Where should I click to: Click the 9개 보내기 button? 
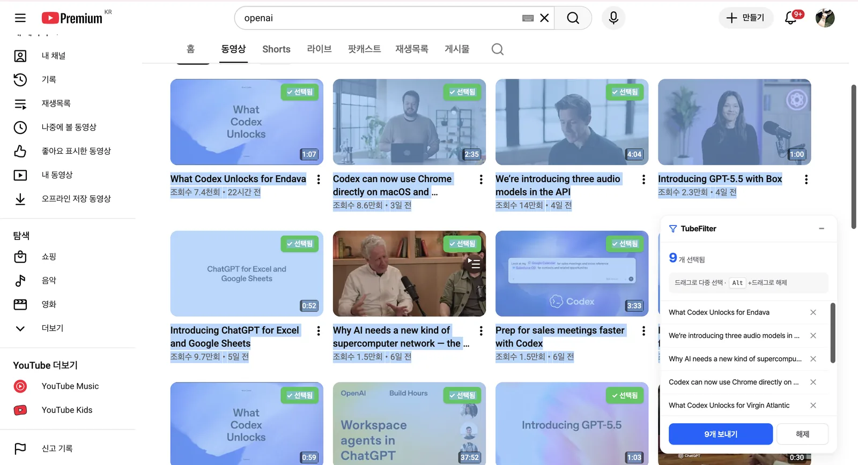point(721,434)
